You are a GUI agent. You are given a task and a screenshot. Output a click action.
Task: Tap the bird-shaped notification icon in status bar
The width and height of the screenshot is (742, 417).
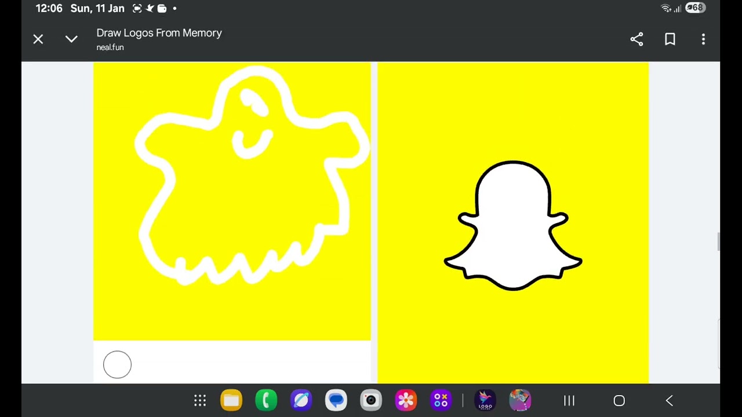[150, 9]
